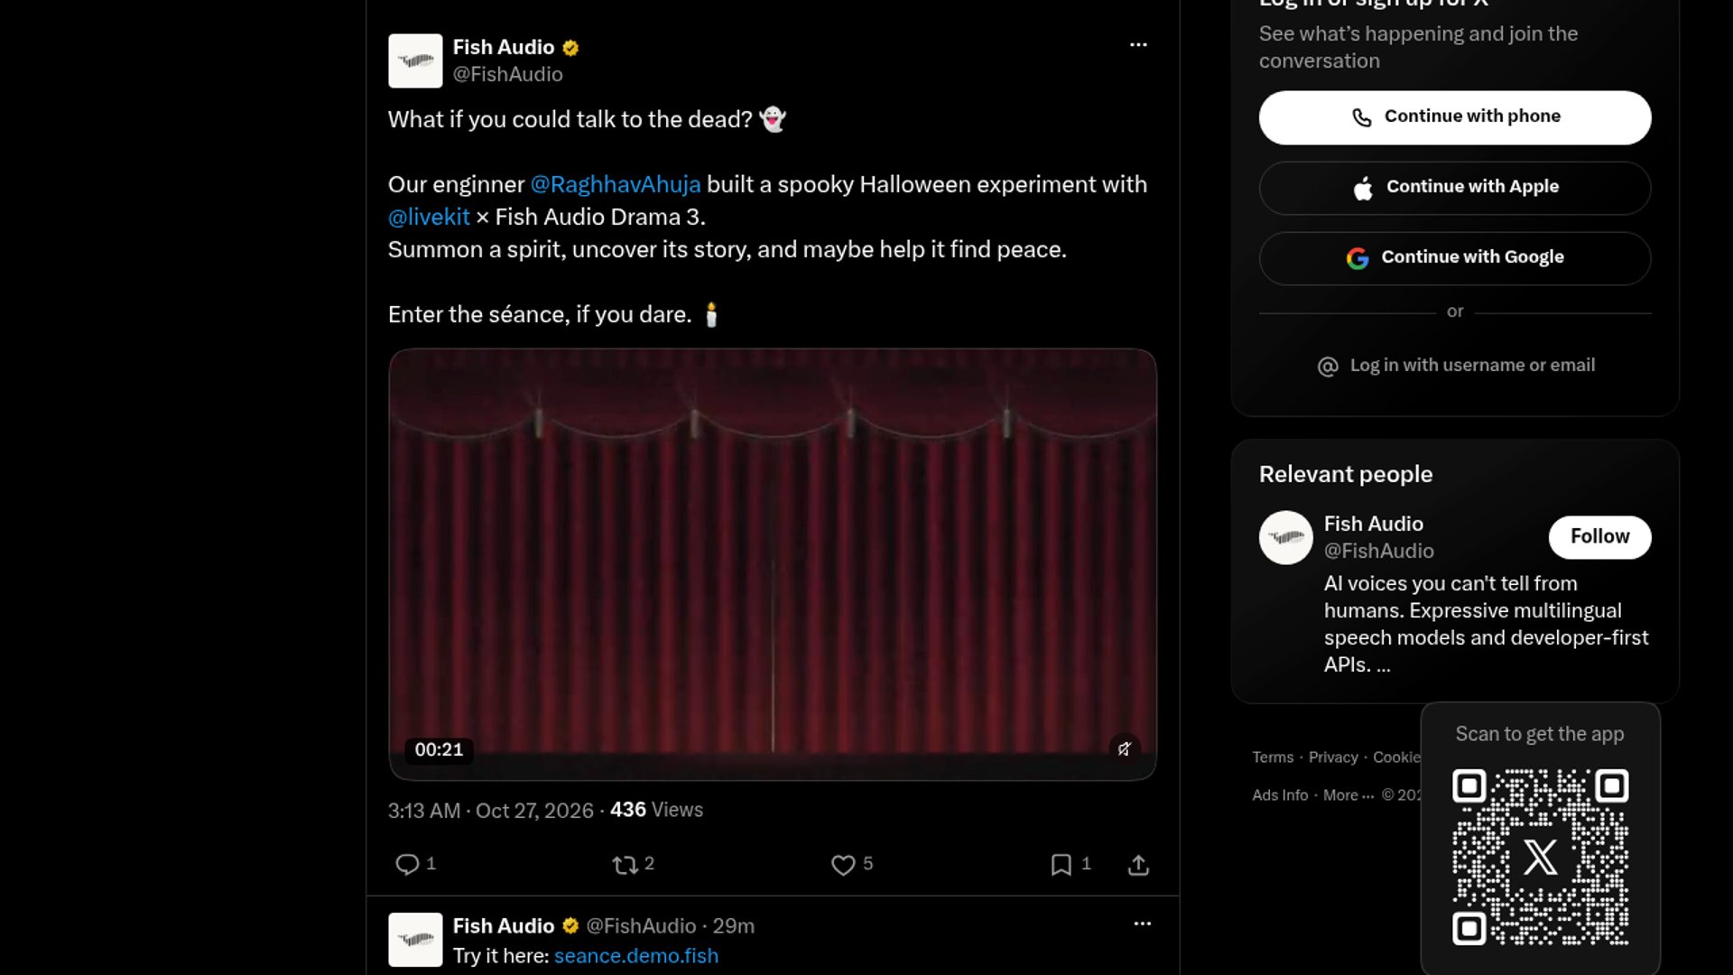Image resolution: width=1733 pixels, height=975 pixels.
Task: Click Continue with phone button
Action: (x=1455, y=117)
